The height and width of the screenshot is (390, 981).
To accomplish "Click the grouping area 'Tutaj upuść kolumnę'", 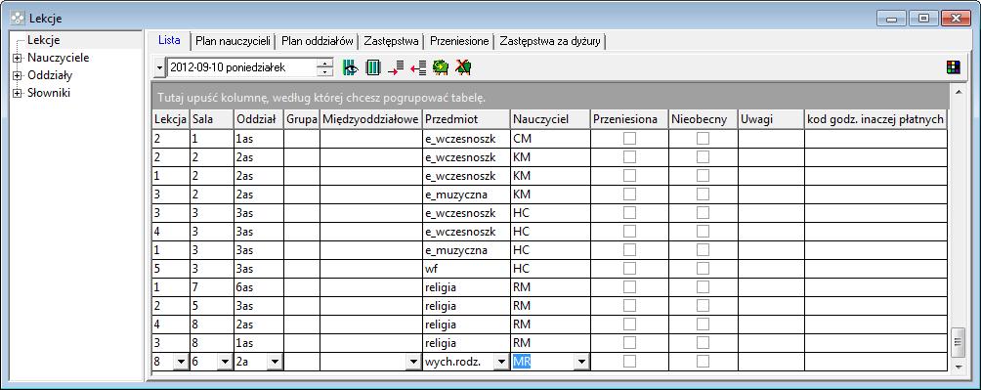I will [549, 98].
